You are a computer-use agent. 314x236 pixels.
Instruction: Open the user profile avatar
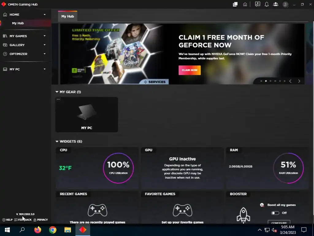click(285, 4)
